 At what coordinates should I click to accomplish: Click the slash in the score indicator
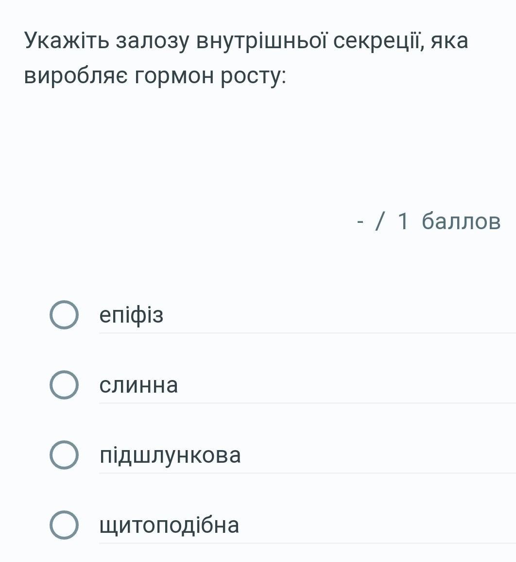tap(380, 221)
